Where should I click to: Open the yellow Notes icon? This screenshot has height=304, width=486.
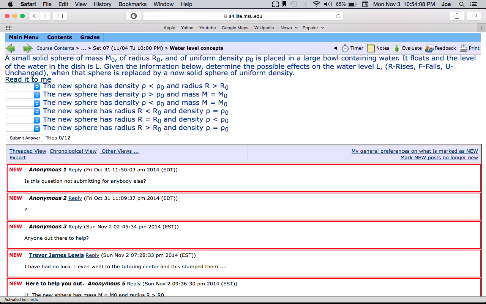(x=371, y=48)
